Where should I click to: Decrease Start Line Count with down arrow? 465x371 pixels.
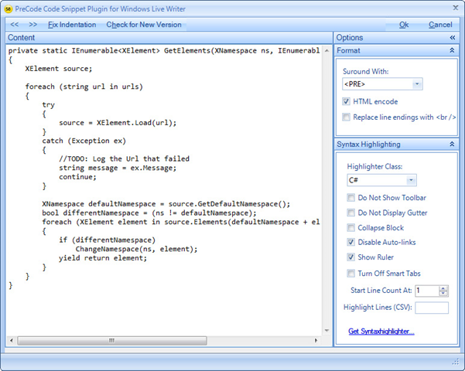[443, 294]
